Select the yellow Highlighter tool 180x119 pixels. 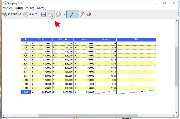82,14
